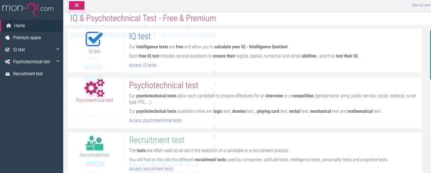Expand the Psychotechnical test sidebar chevron
Image resolution: width=431 pixels, height=173 pixels.
(58, 61)
